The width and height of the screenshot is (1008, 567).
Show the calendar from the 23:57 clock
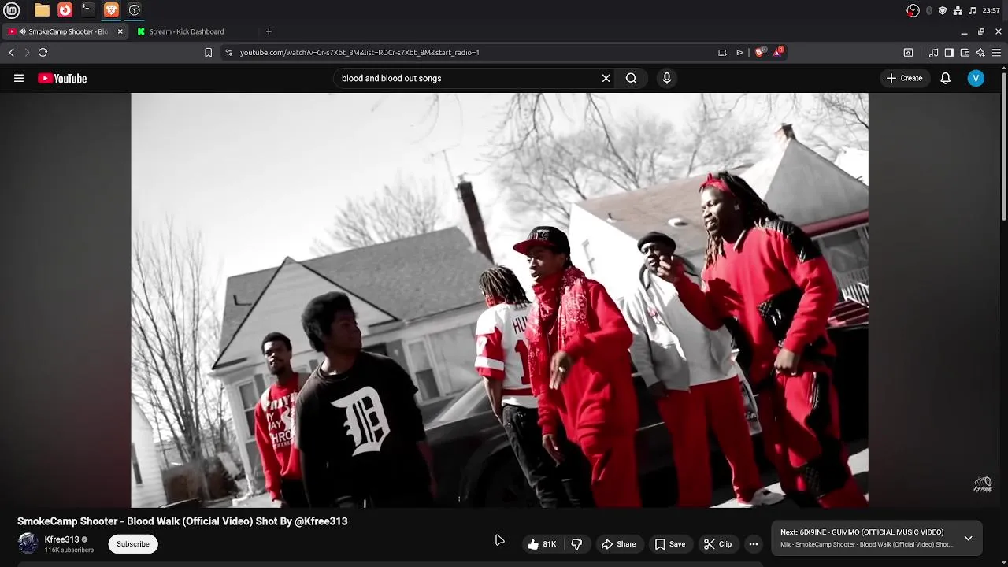coord(991,10)
